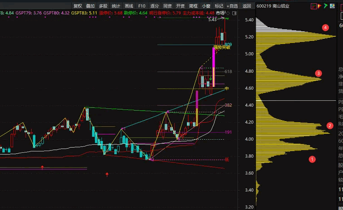This screenshot has width=343, height=210.
Task: Click the GSPT83: 5.11 indicator value
Action: point(84,13)
